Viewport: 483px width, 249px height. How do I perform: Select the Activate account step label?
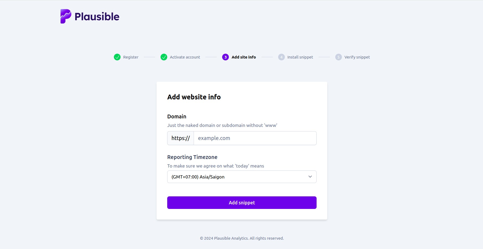pos(185,57)
